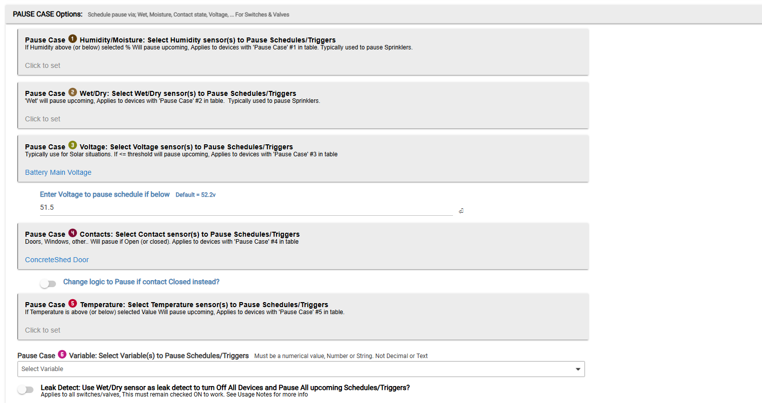Click to set Humidity sensor selection
Viewport: 762px width, 403px height.
[x=42, y=65]
